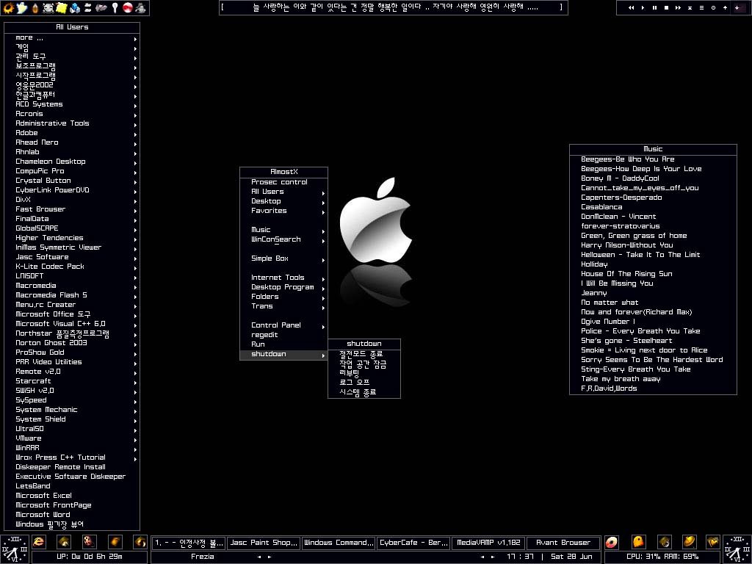This screenshot has height=564, width=752.
Task: Click the eject icon in the player bar
Action: click(x=690, y=7)
